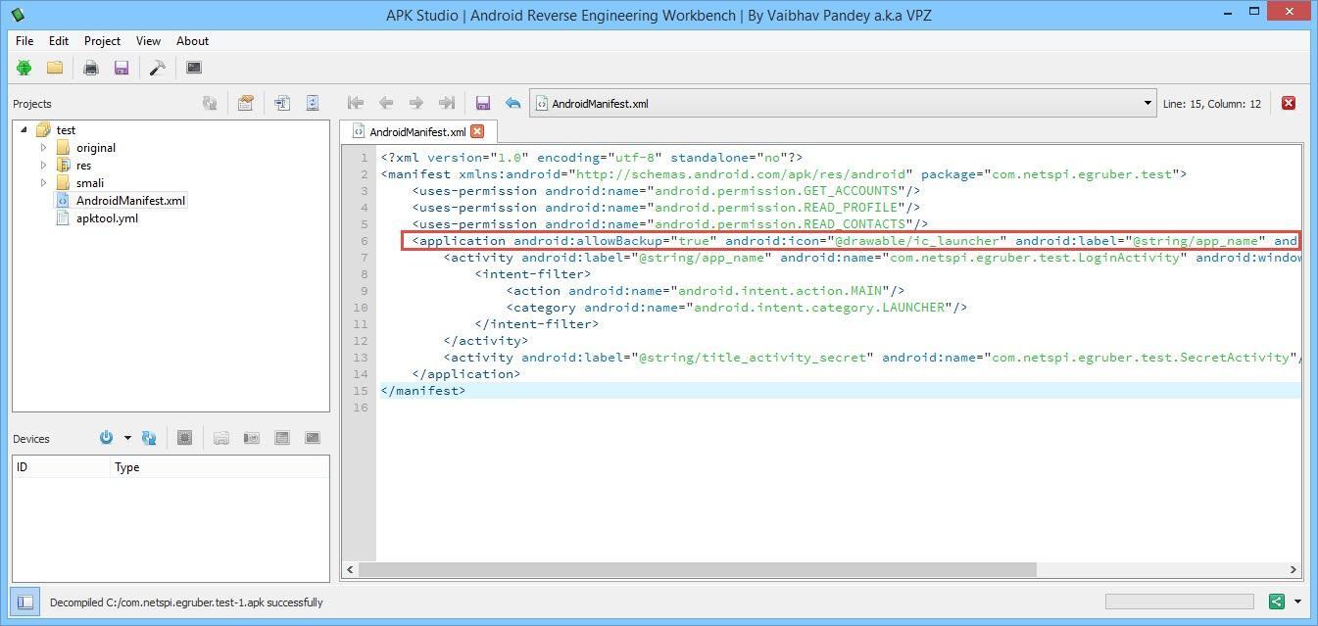Image resolution: width=1318 pixels, height=626 pixels.
Task: Click the green share icon in status bar
Action: pyautogui.click(x=1276, y=602)
